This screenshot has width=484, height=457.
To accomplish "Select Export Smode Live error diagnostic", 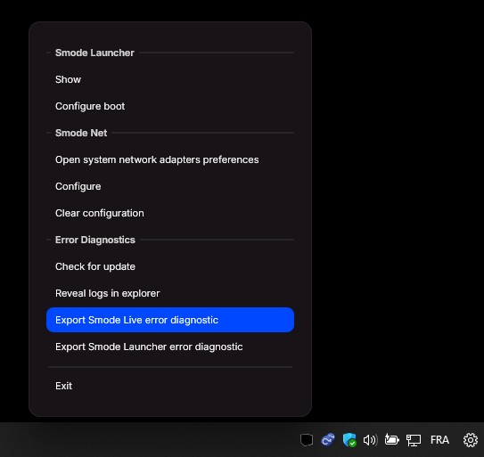I will click(170, 320).
